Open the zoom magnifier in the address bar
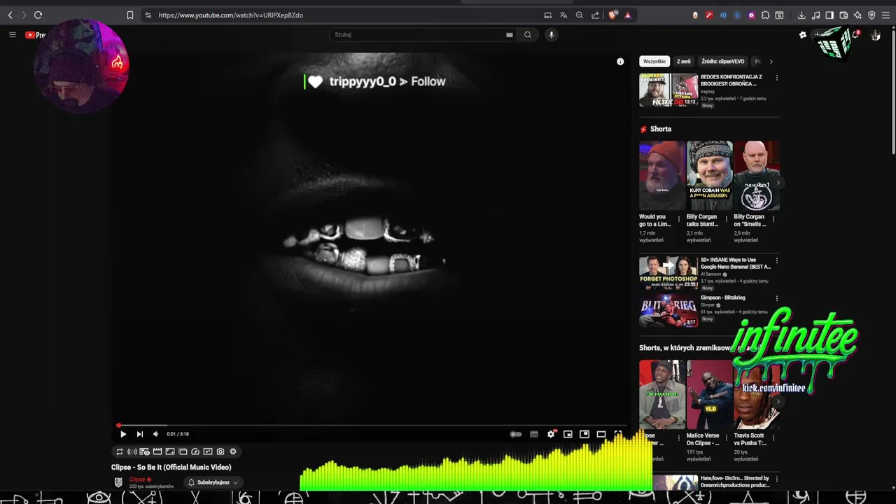The width and height of the screenshot is (896, 504). point(580,15)
